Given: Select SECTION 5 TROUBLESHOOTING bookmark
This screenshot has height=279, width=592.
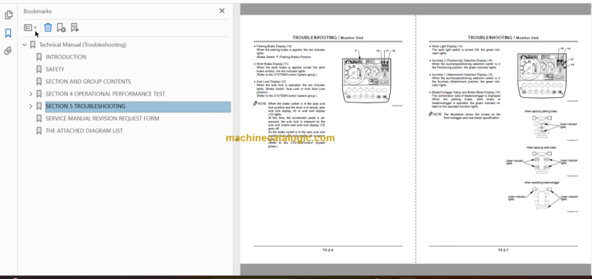Looking at the screenshot, I should point(86,106).
